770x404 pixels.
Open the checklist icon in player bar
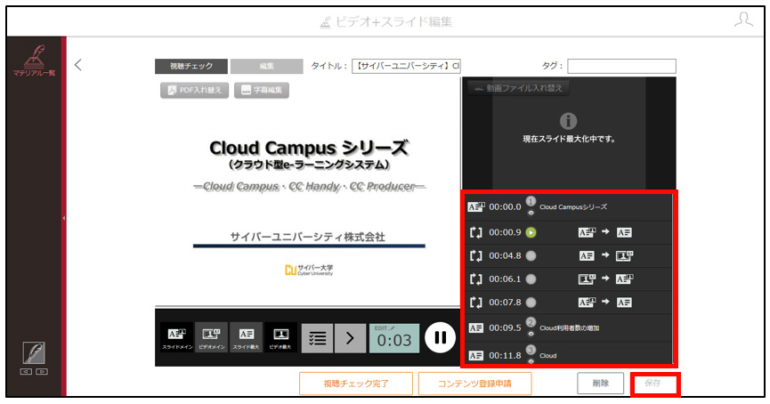pyautogui.click(x=317, y=338)
